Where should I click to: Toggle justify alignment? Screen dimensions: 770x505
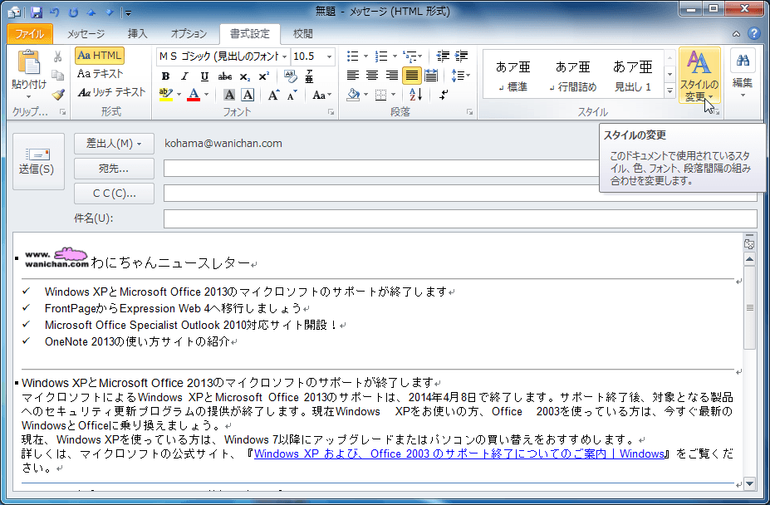411,76
